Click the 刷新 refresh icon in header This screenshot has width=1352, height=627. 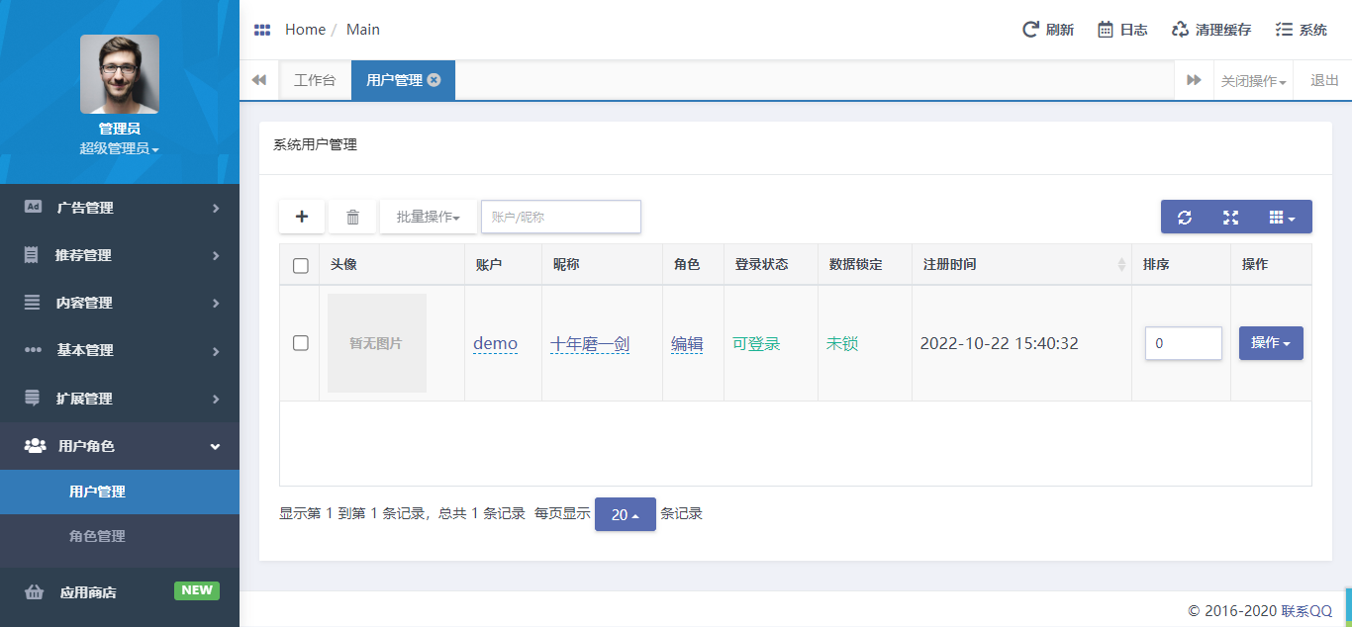1030,30
